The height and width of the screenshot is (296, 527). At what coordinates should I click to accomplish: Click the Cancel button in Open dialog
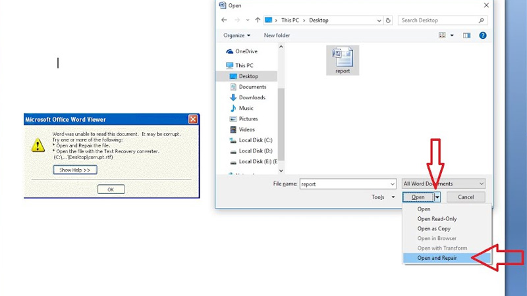tap(466, 197)
